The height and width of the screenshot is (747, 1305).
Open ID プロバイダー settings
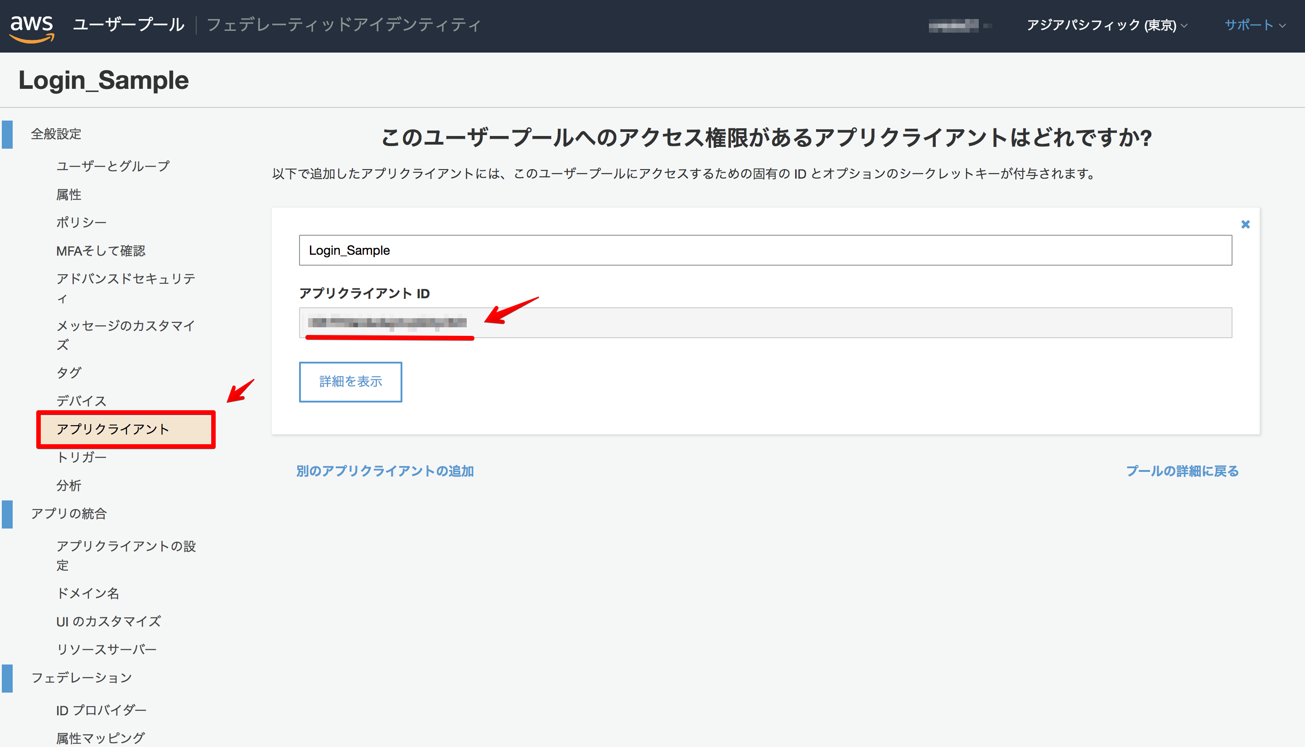point(101,711)
